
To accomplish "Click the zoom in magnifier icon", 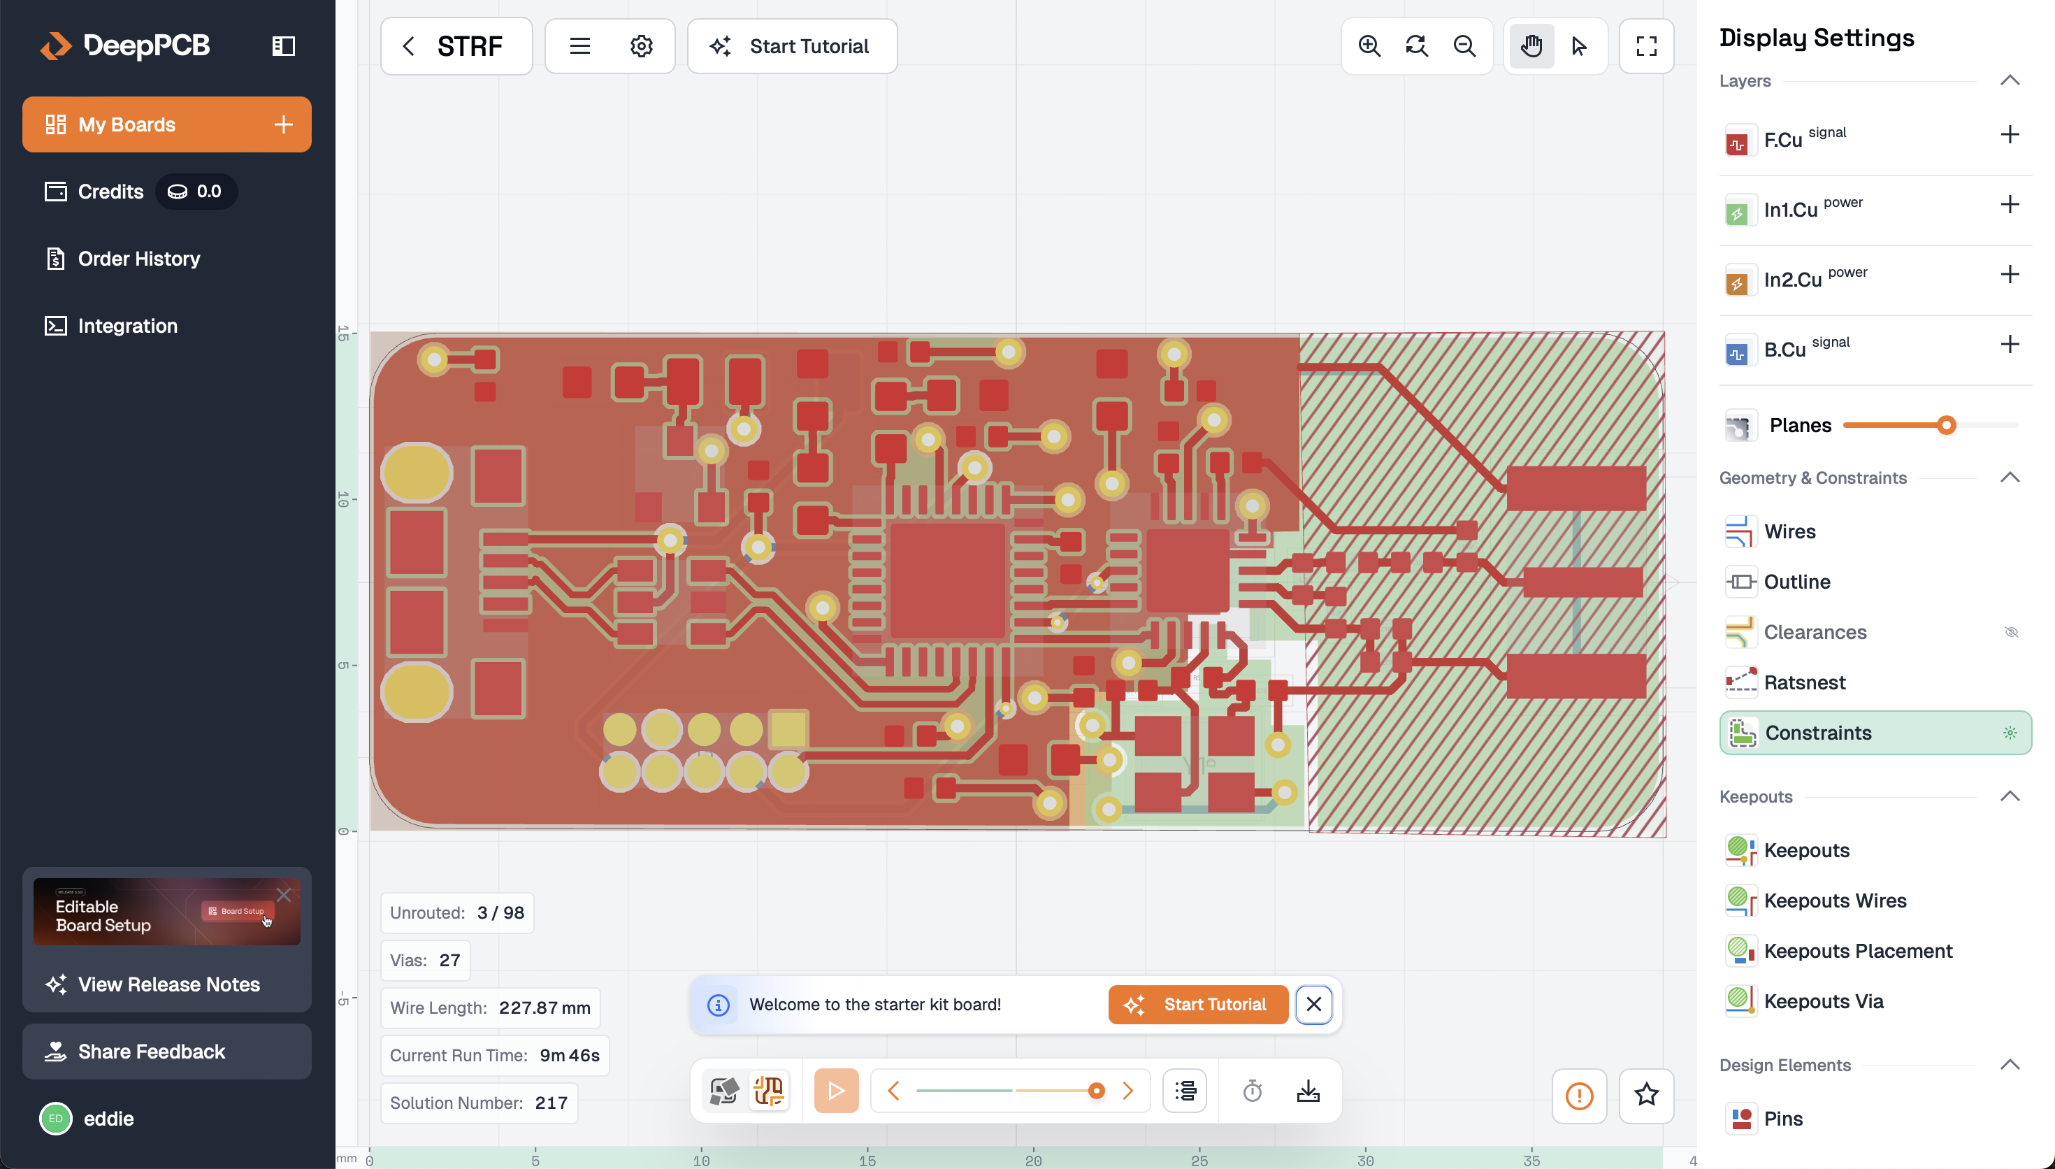I will click(1369, 45).
